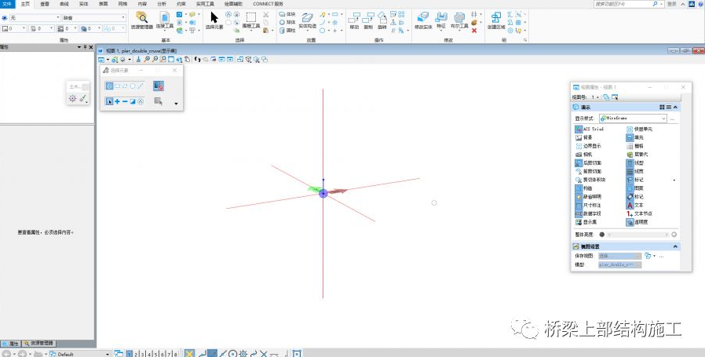
Task: Select the 体块 slab solid tool
Action: pyautogui.click(x=287, y=14)
